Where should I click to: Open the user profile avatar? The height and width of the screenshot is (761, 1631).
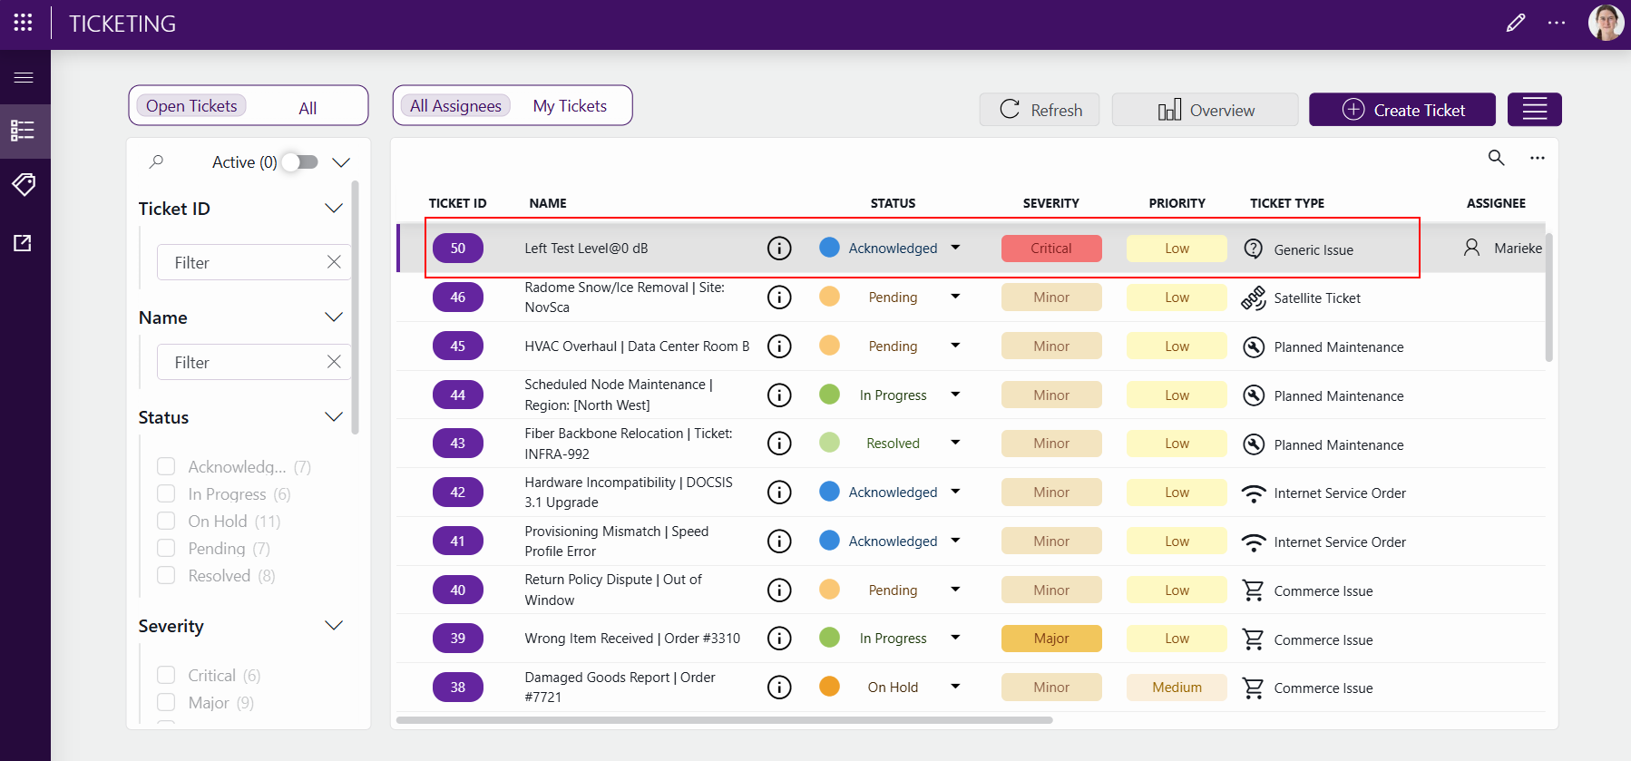coord(1606,23)
